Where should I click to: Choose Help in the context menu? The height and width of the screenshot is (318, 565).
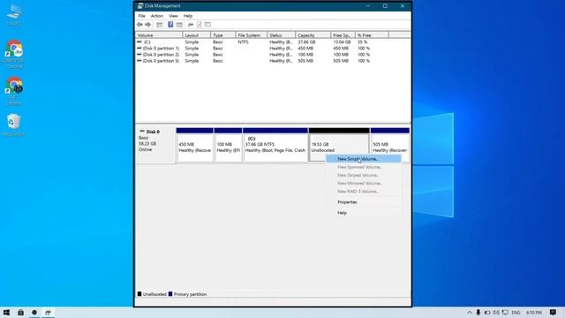[364, 213]
